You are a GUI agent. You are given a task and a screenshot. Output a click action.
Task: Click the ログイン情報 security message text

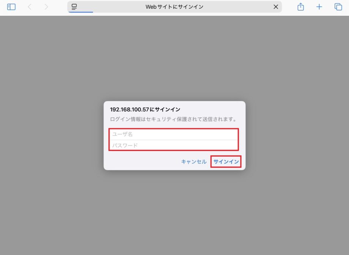point(173,119)
